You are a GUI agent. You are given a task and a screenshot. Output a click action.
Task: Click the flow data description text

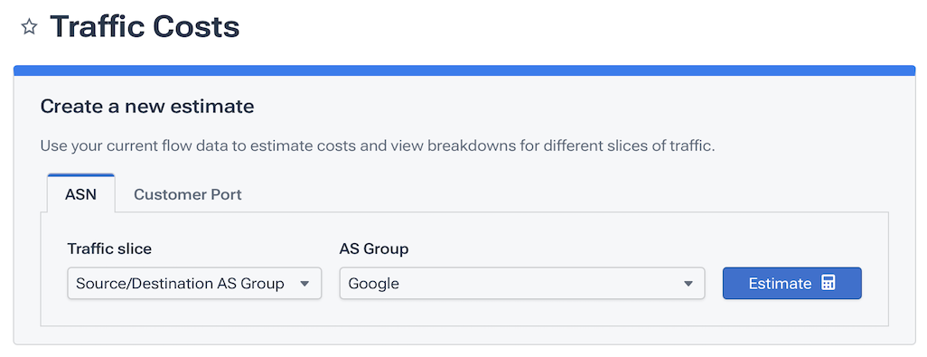(378, 146)
